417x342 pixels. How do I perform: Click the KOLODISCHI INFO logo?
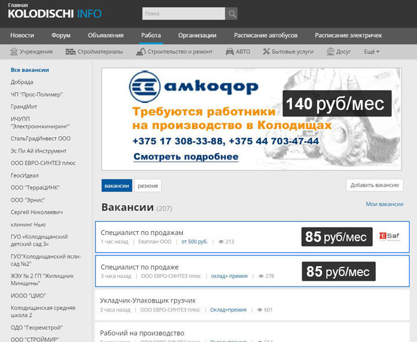click(55, 14)
